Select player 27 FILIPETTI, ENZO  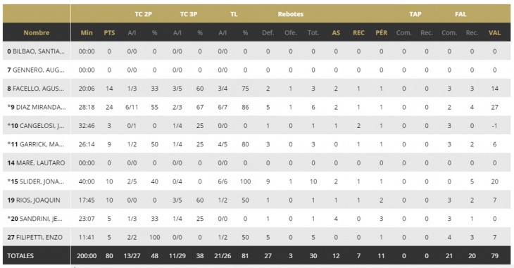click(35, 237)
